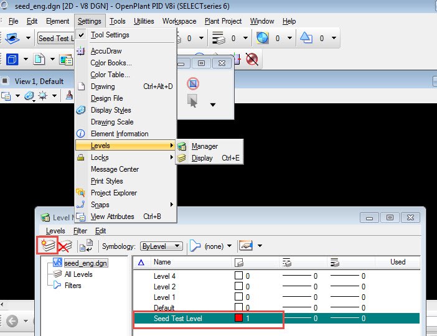Open the active level Seed Test dropdown

[56, 38]
